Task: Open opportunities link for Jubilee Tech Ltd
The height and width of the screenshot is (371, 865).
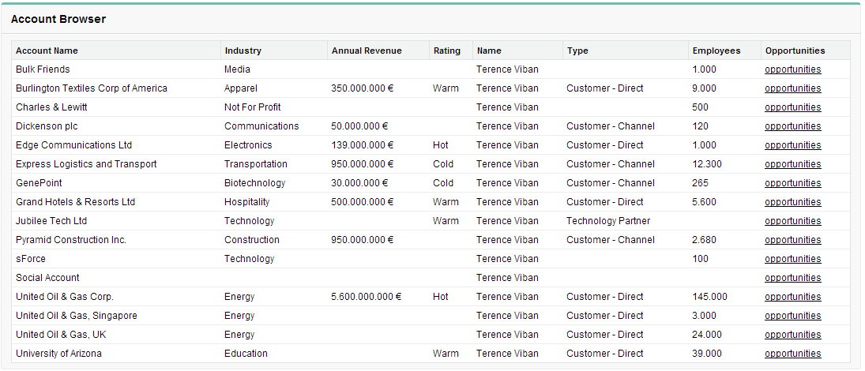Action: point(793,220)
